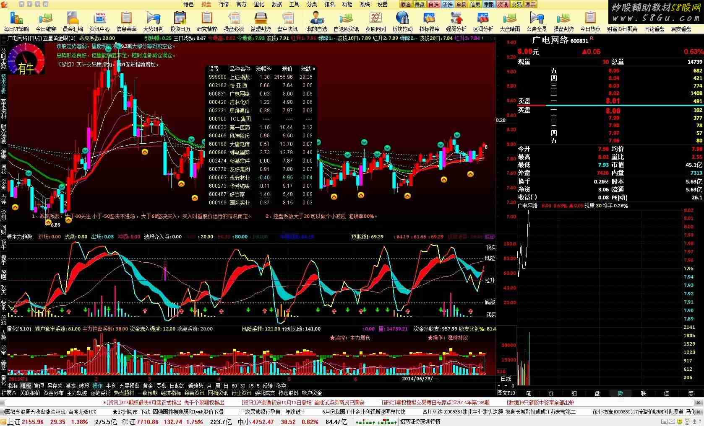Switch to the 交易 colored tab
704x426 pixels.
[516, 5]
